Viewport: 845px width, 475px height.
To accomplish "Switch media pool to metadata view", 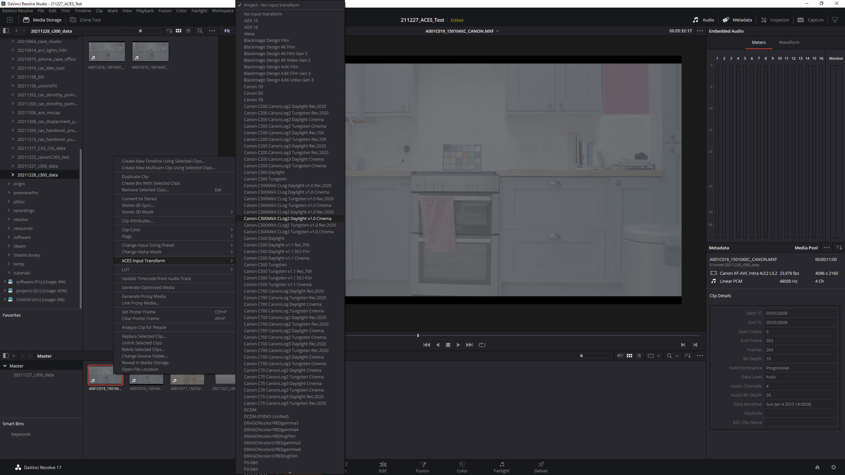I will pyautogui.click(x=620, y=356).
